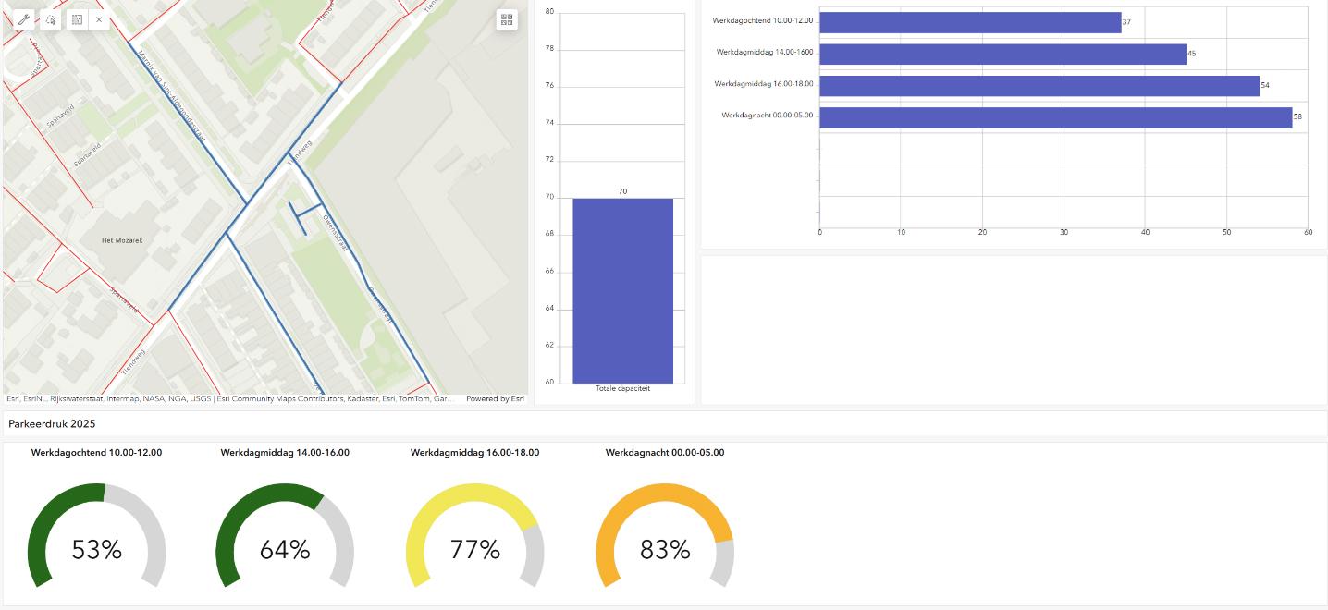
Task: Expand the map attribution text
Action: tap(229, 399)
